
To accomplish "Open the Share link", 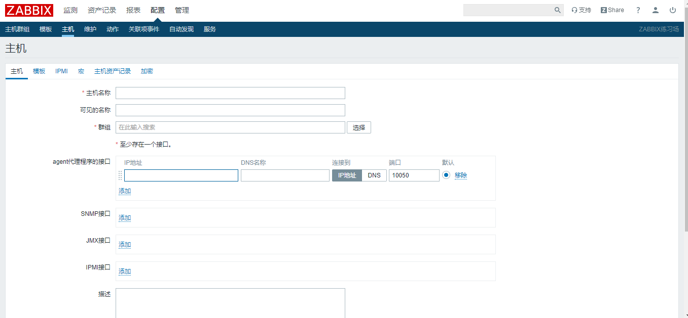I will [x=612, y=10].
